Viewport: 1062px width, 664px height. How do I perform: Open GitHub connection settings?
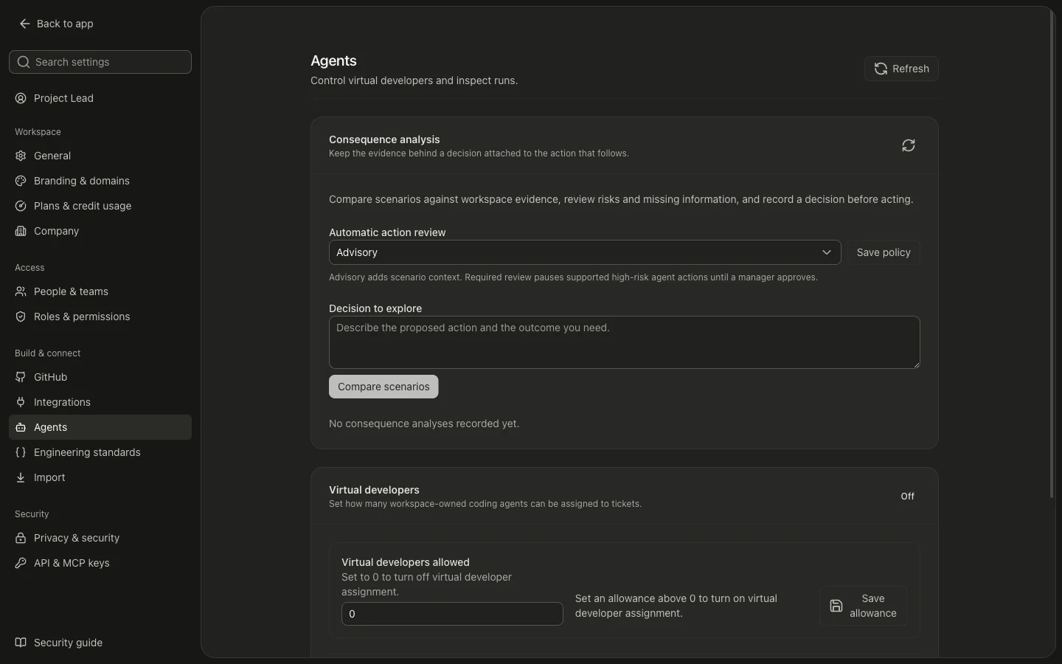pos(100,377)
